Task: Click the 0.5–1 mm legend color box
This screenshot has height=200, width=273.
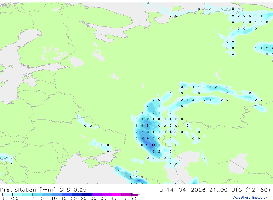Action: tap(17, 195)
